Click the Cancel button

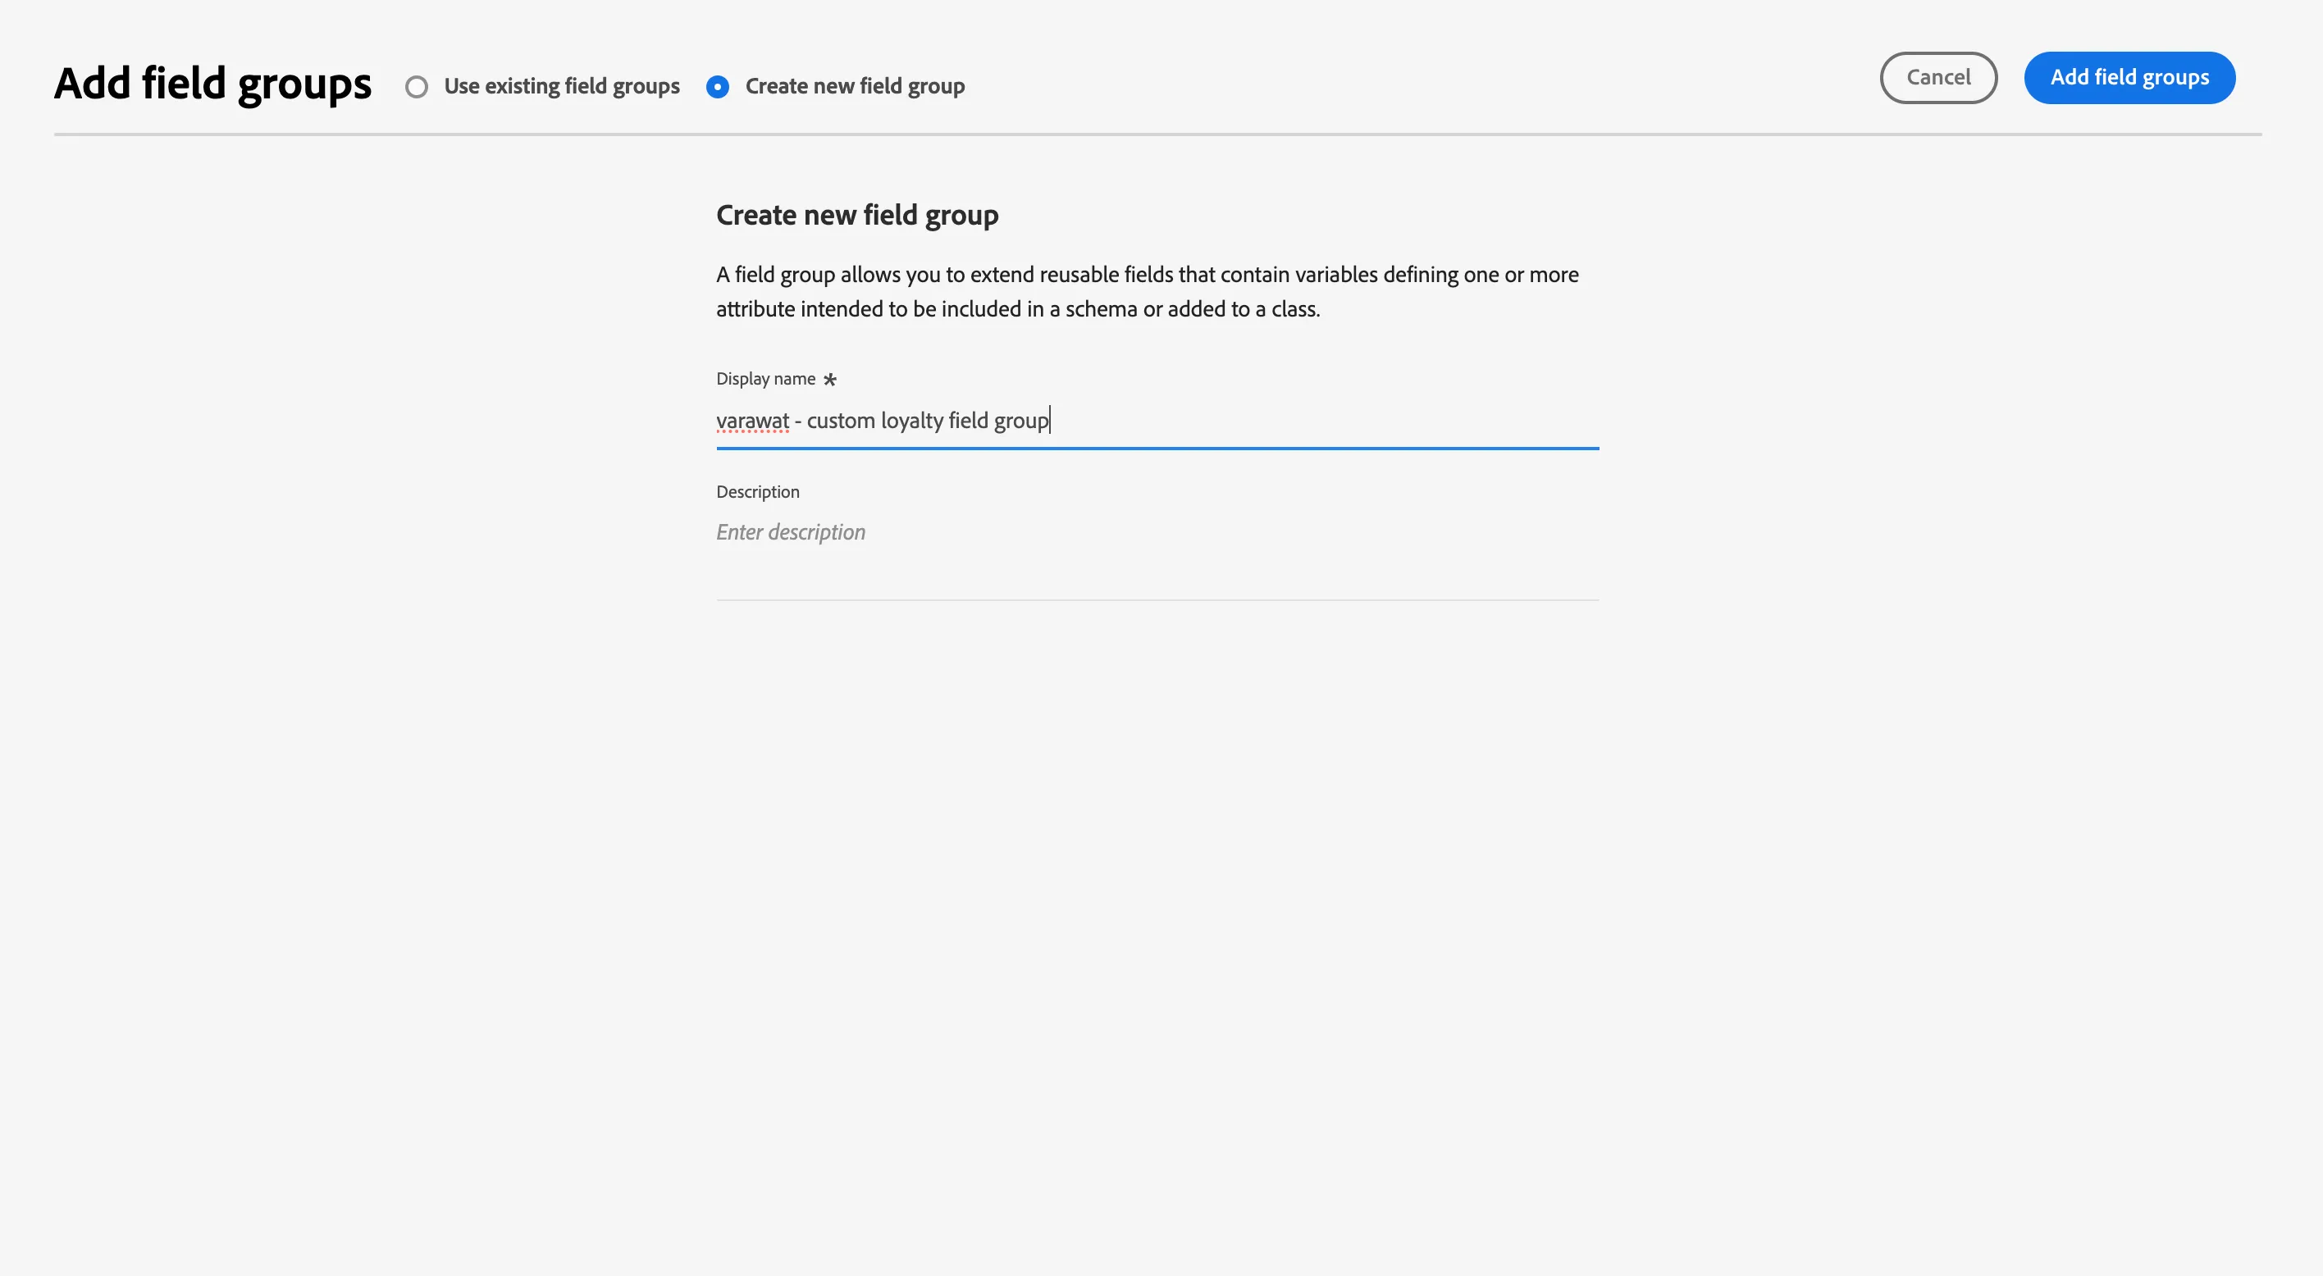(1938, 78)
